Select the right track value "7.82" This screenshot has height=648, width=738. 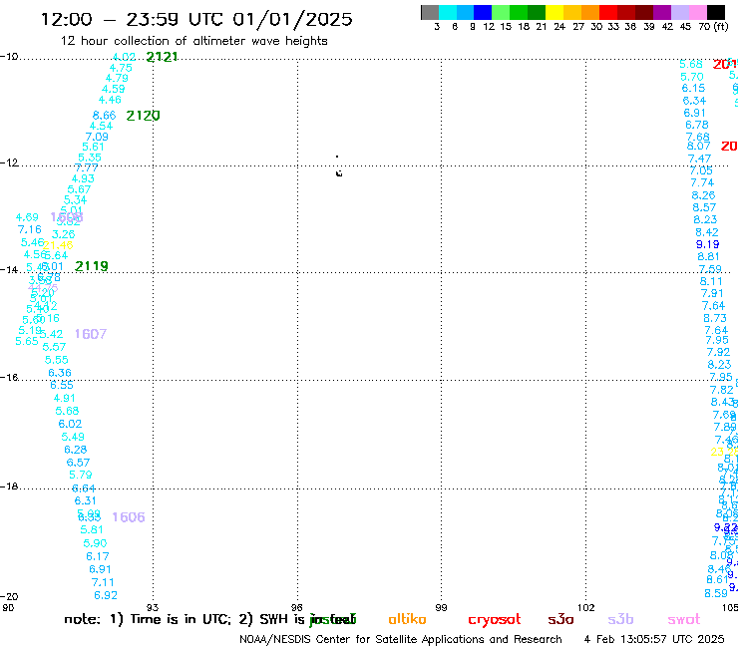(x=721, y=390)
